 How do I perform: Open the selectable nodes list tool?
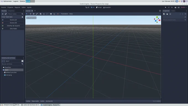[41, 14]
